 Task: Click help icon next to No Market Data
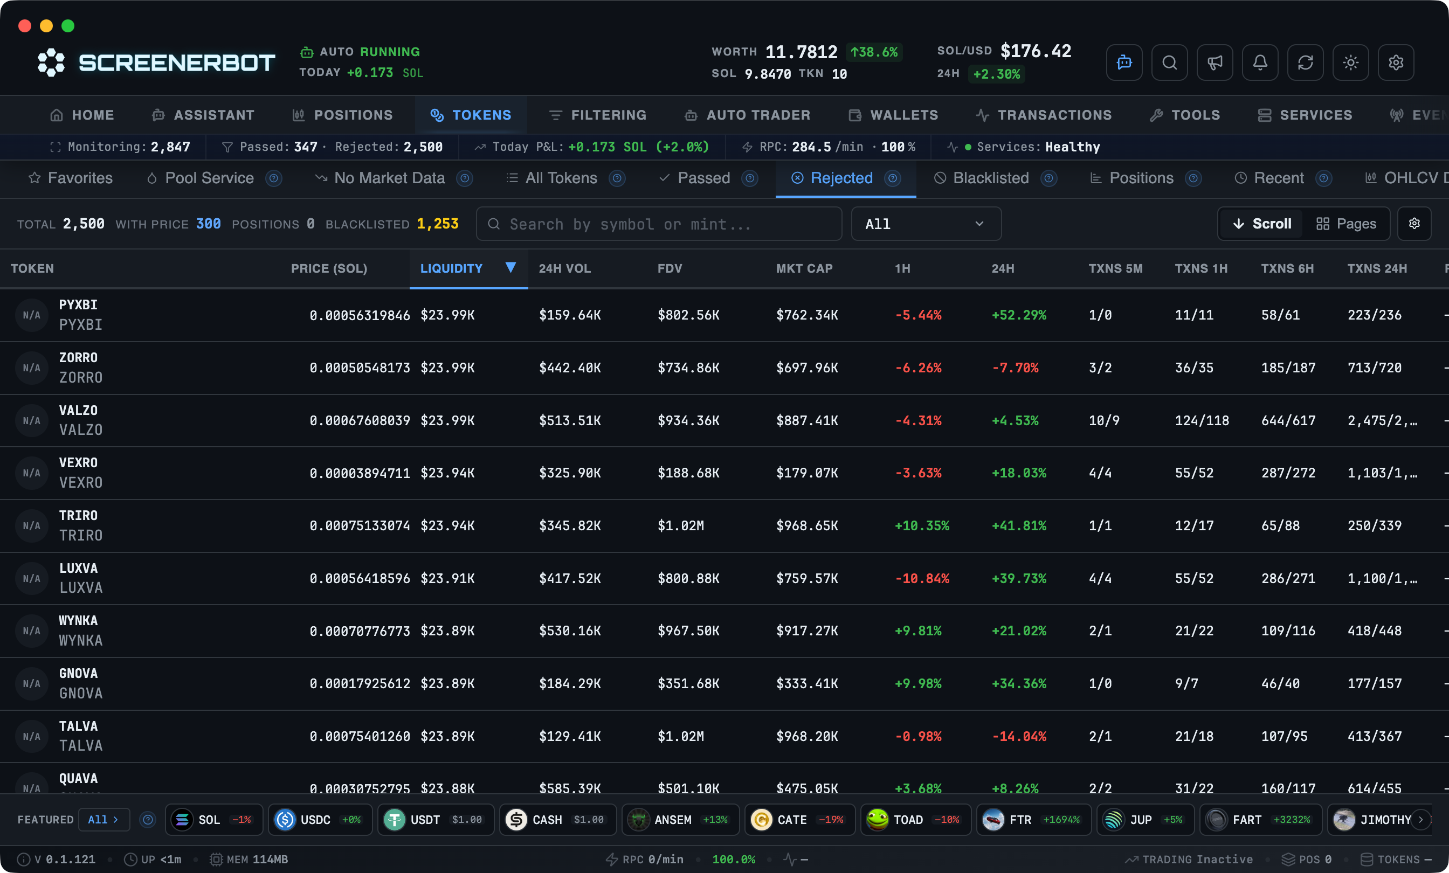465,178
